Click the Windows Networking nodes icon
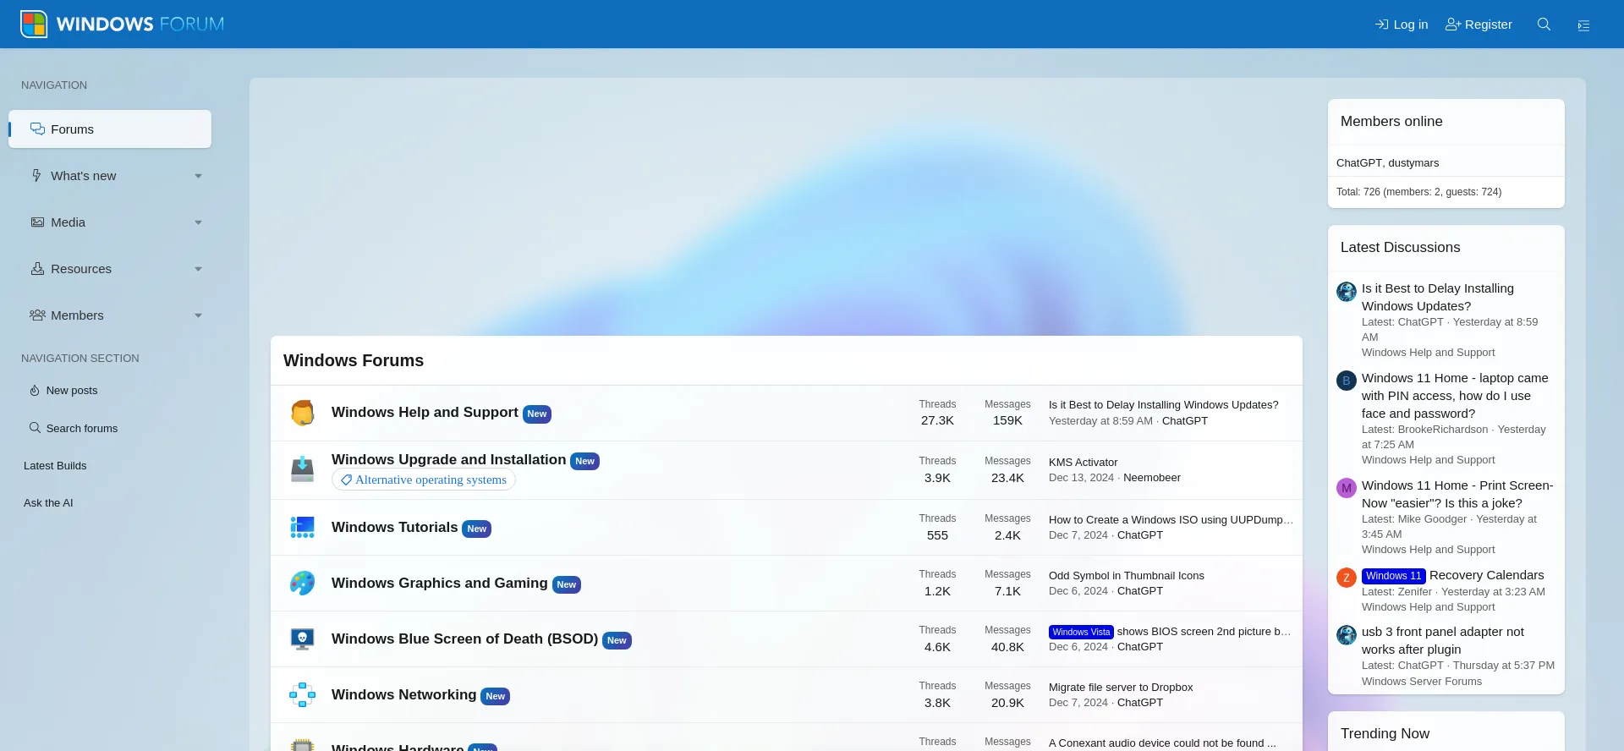The width and height of the screenshot is (1624, 751). pyautogui.click(x=302, y=694)
